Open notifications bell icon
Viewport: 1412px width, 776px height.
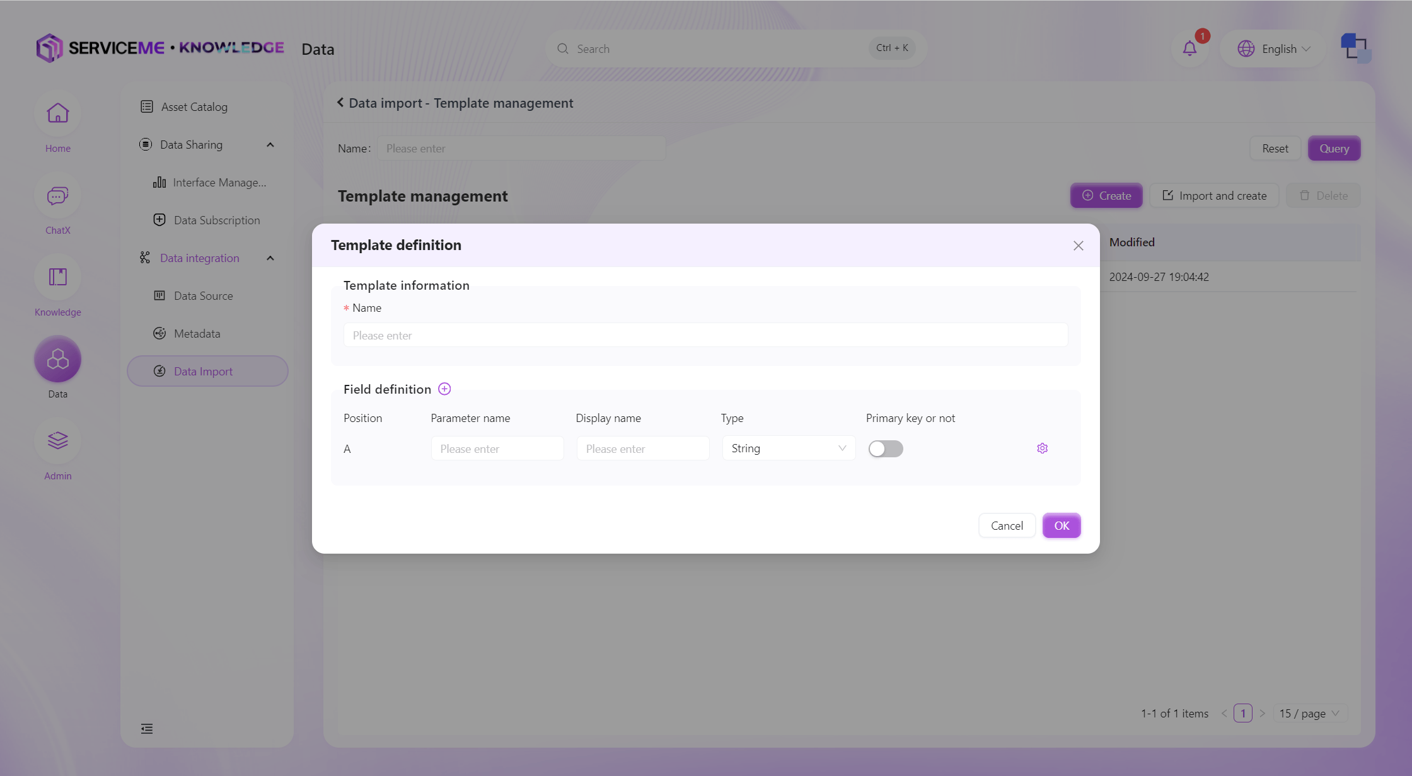[1189, 48]
